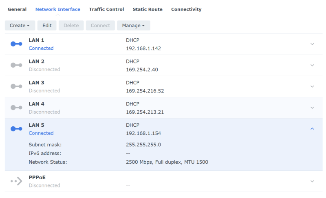Click the DHCP label in LAN 2 row
Image resolution: width=326 pixels, height=198 pixels.
tap(133, 61)
